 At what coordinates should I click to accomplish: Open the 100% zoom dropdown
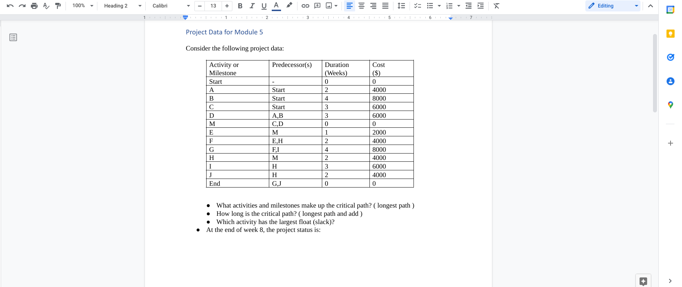(83, 6)
